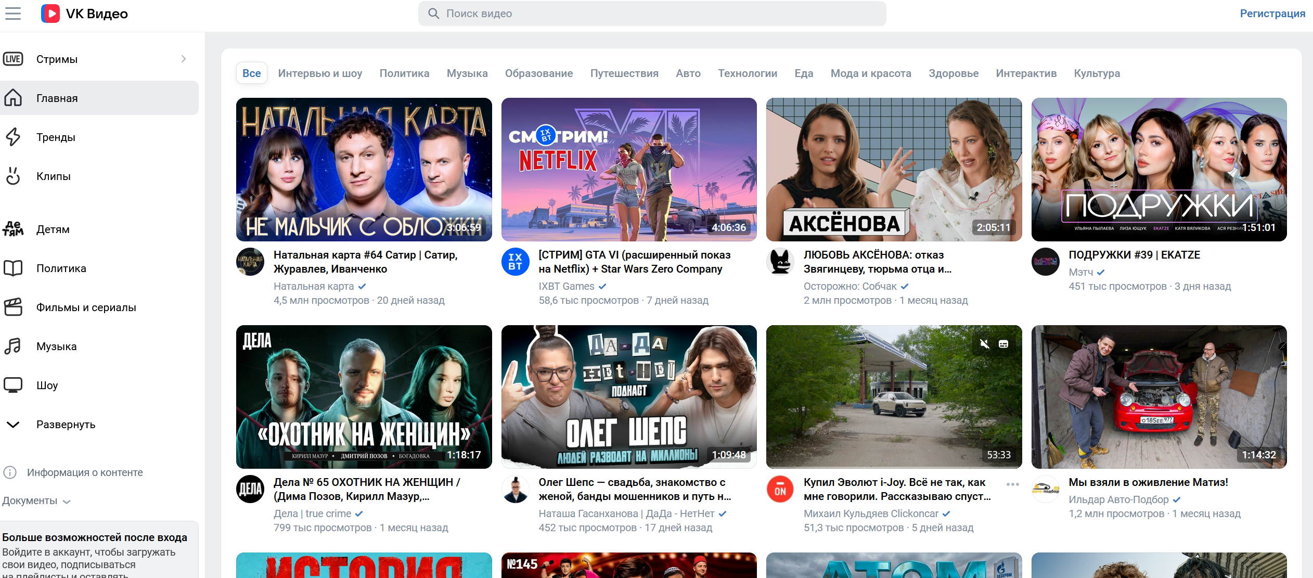
Task: Open three-dot menu for Эволют video
Action: click(x=1012, y=484)
